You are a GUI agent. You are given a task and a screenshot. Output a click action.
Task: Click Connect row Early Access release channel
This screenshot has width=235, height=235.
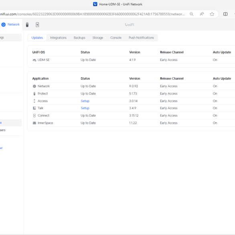coord(169,116)
